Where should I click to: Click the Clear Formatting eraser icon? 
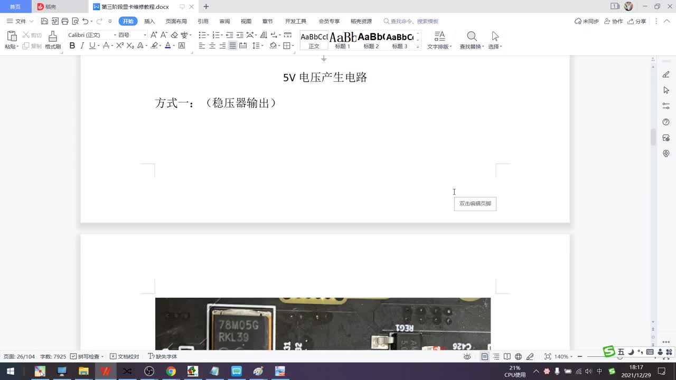(x=174, y=35)
